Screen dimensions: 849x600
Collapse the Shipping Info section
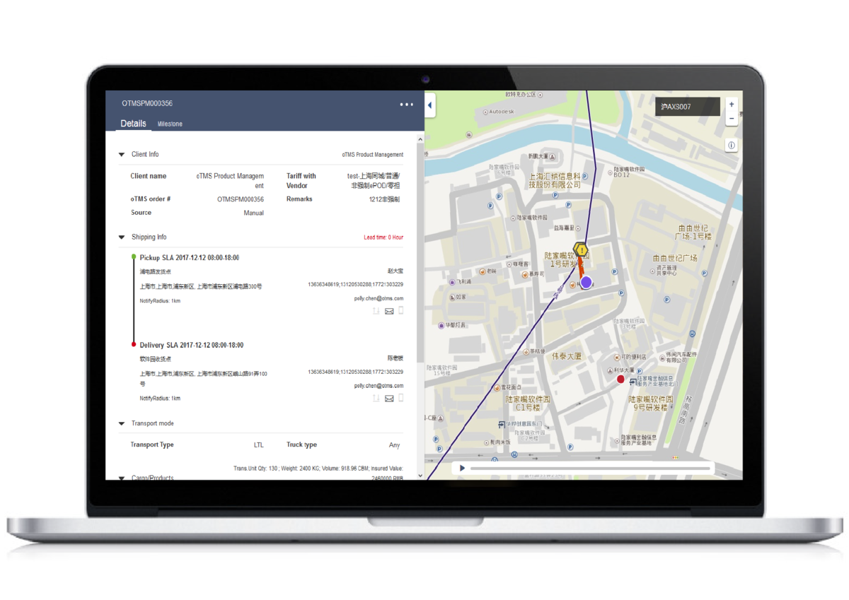pos(122,237)
